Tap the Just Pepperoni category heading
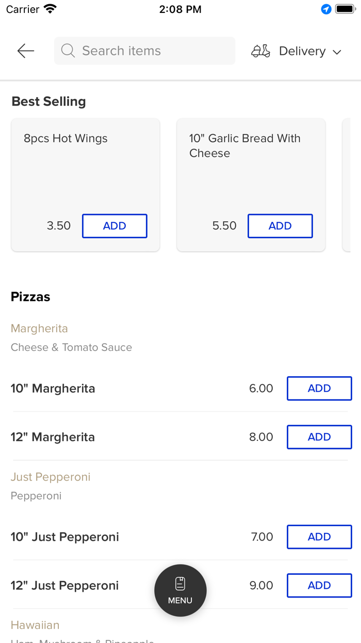This screenshot has width=361, height=643. 51,477
